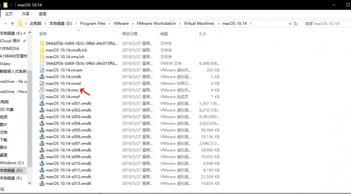
Task: Sort by 名称 column header
Action: 43,34
